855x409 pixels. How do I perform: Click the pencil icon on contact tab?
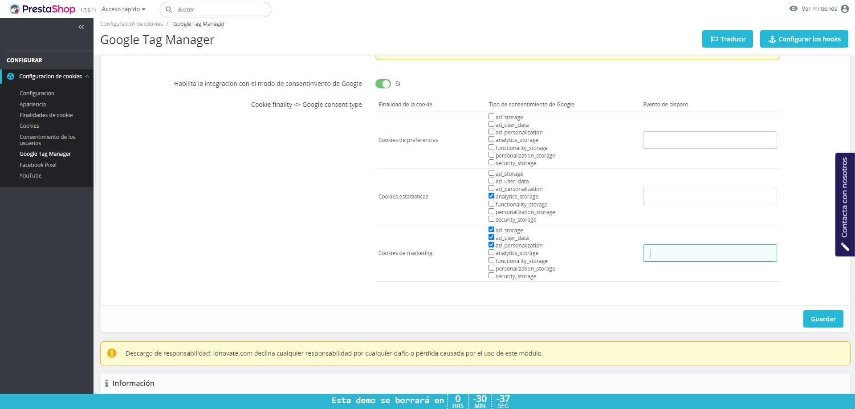click(x=845, y=247)
